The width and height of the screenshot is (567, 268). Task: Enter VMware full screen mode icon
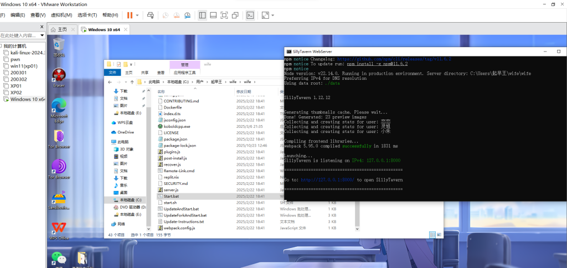[x=224, y=15]
